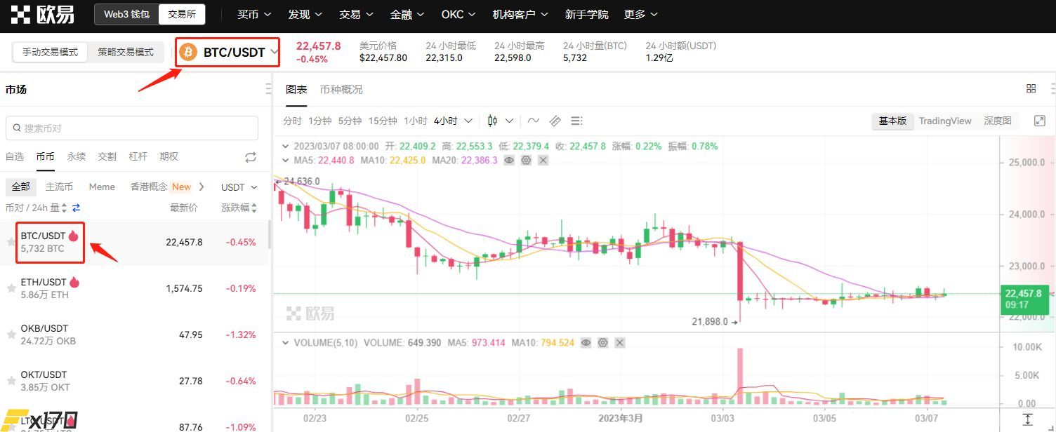Viewport: 1056px width, 432px height.
Task: Click the 搜索币对 search field
Action: [x=132, y=128]
